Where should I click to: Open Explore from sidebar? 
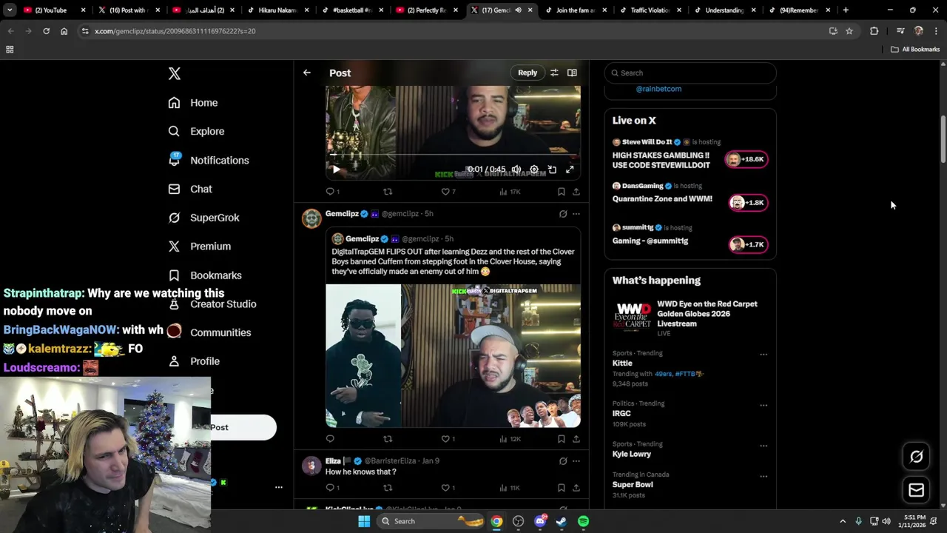(196, 131)
